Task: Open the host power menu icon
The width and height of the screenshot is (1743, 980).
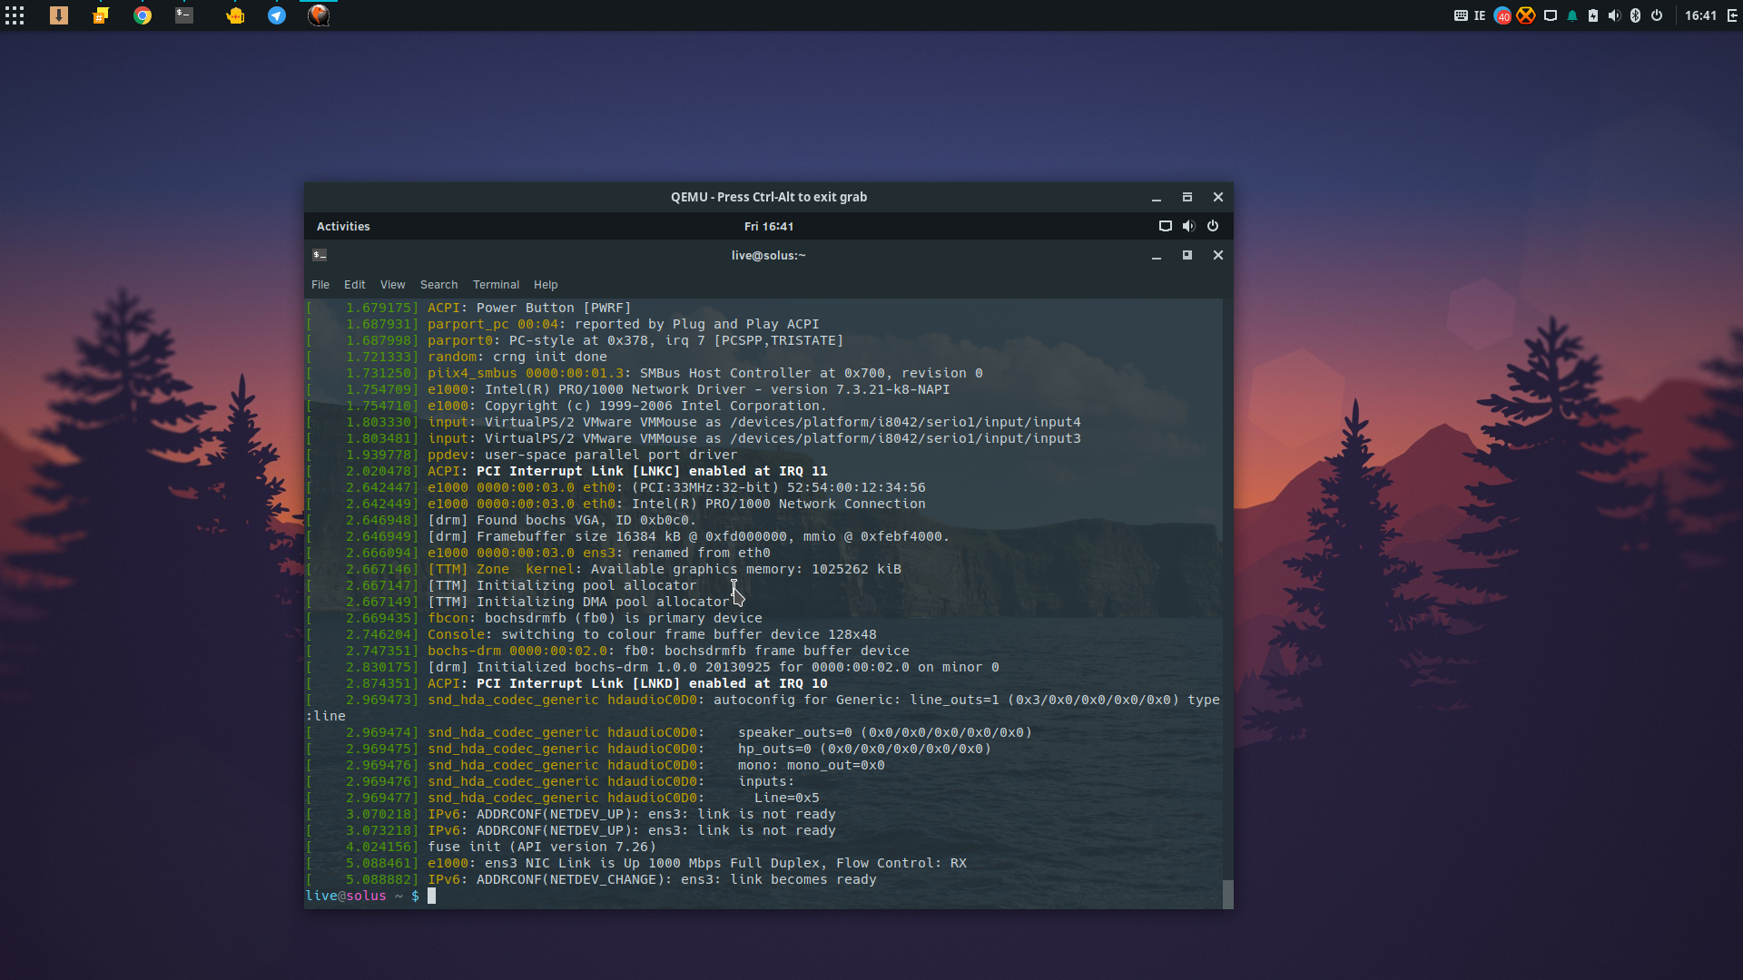Action: [1657, 15]
